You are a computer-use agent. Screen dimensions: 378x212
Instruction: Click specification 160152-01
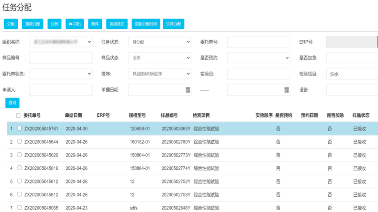140,142
